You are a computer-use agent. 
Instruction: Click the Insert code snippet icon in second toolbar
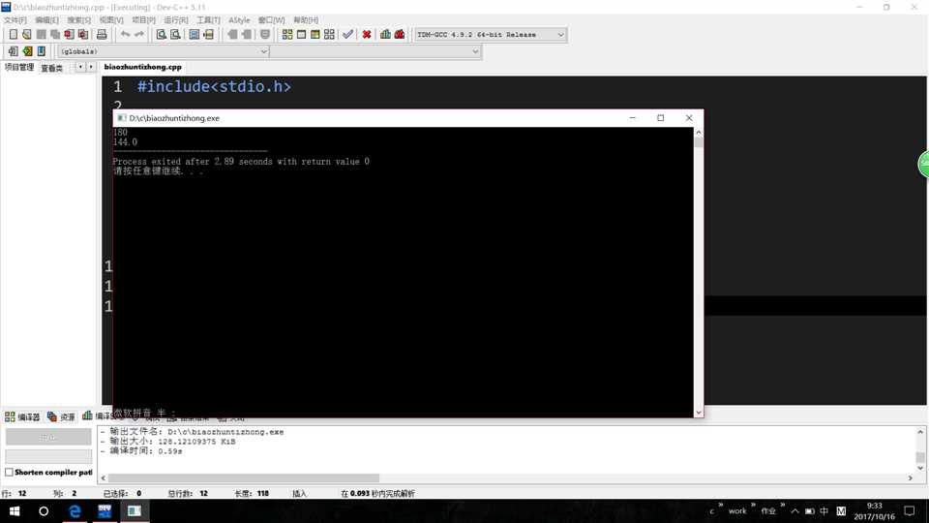pos(13,51)
